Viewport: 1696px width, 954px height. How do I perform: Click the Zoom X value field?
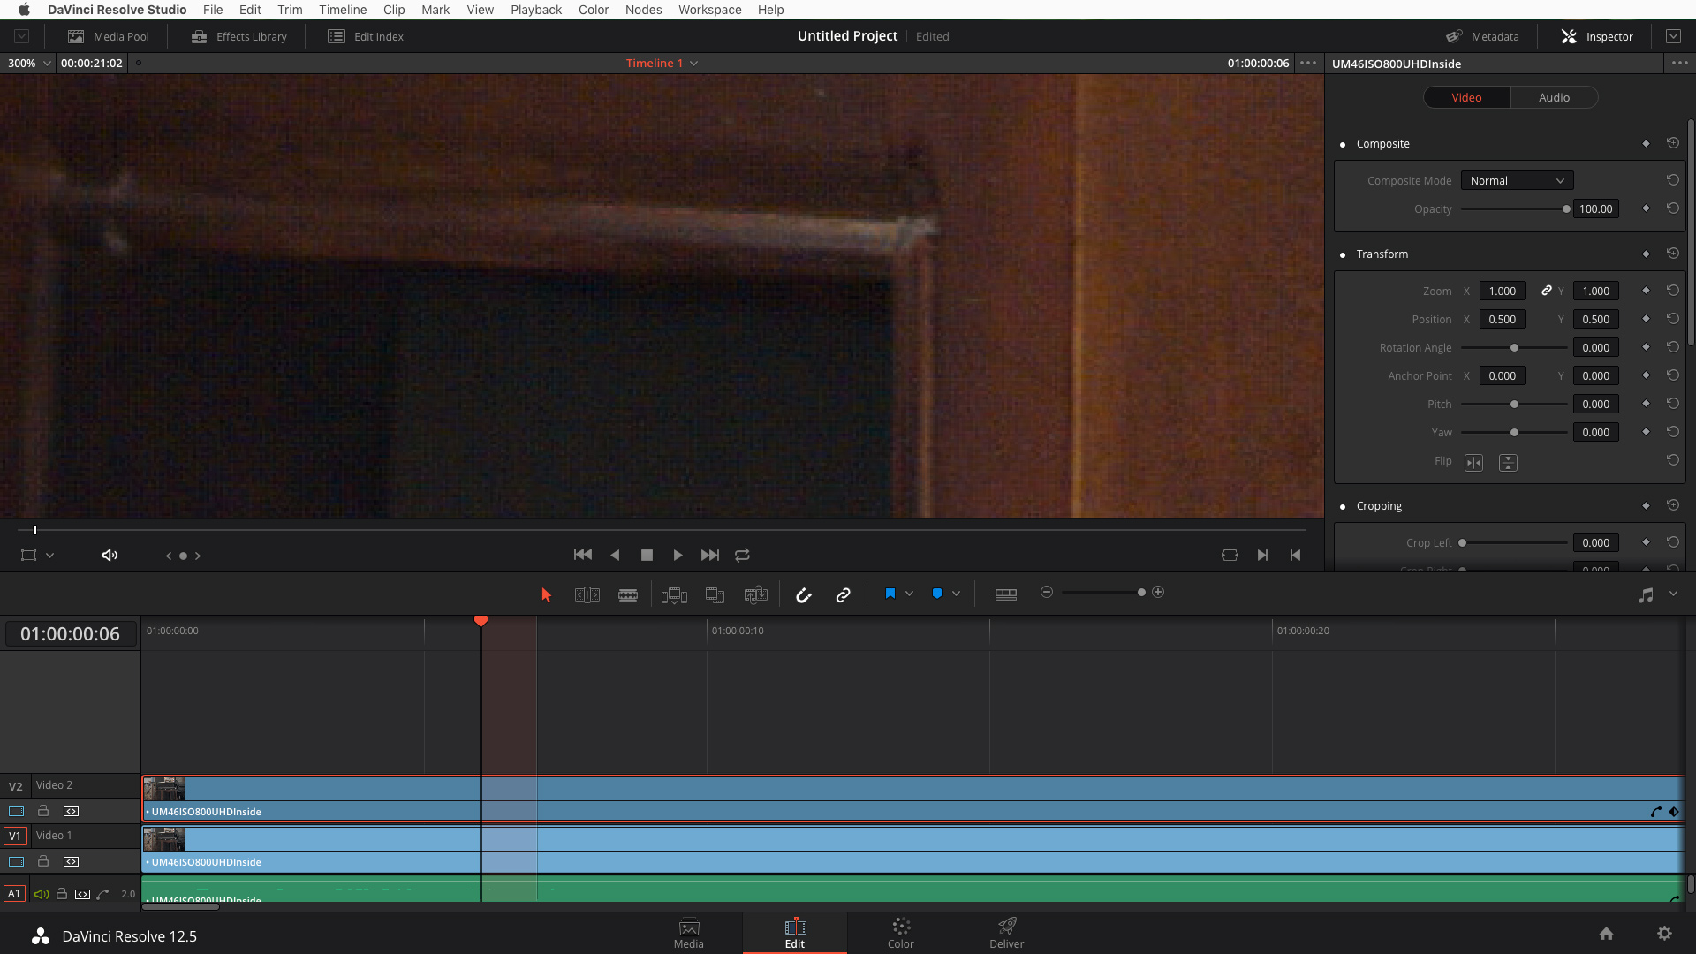point(1502,291)
